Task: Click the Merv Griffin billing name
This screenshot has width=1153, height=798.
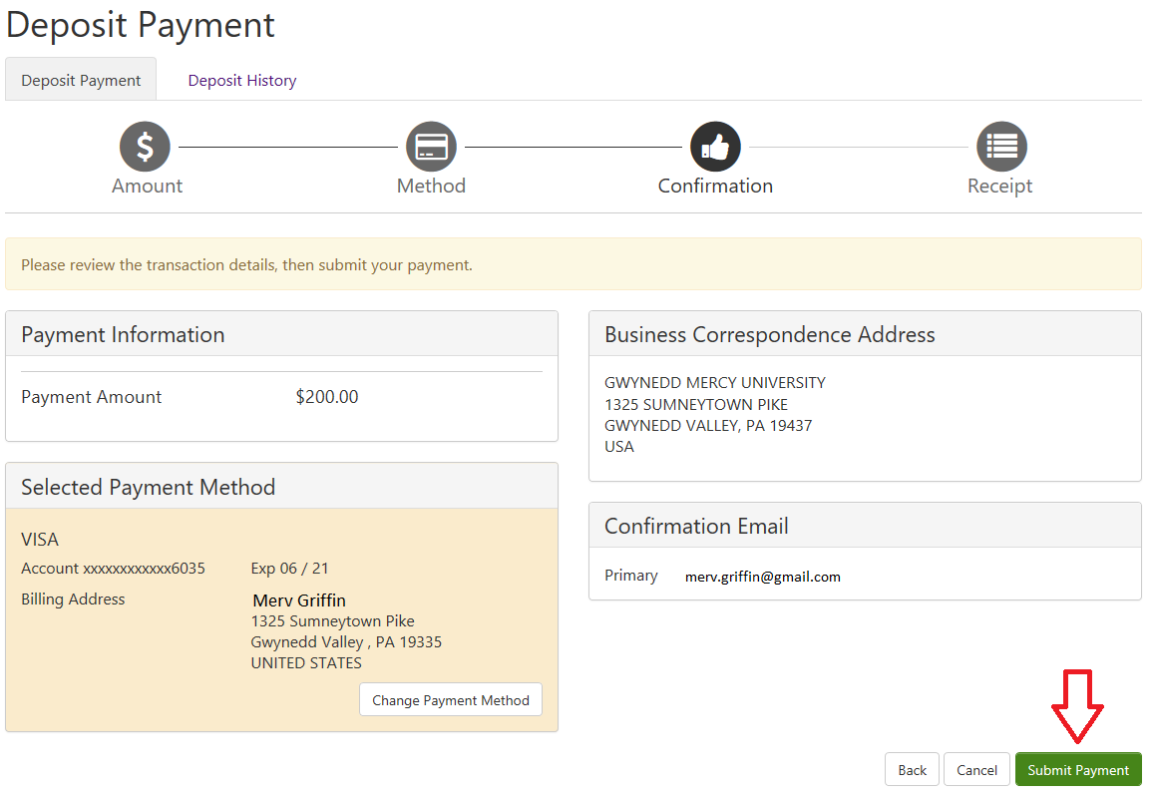Action: point(299,600)
